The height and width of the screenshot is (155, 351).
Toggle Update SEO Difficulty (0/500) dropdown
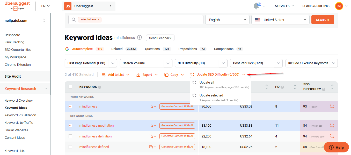[x=218, y=75]
